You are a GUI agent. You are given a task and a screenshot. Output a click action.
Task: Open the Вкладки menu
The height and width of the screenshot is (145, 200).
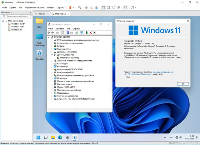50,7
